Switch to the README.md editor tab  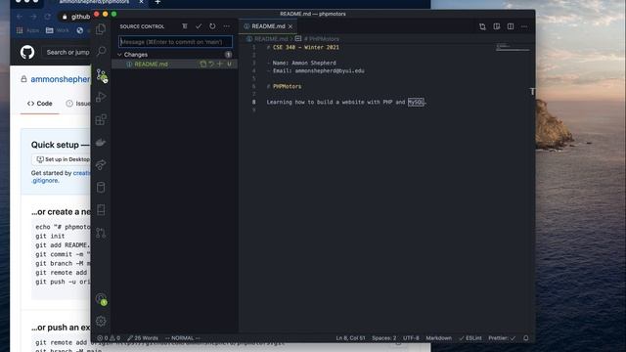pyautogui.click(x=268, y=26)
